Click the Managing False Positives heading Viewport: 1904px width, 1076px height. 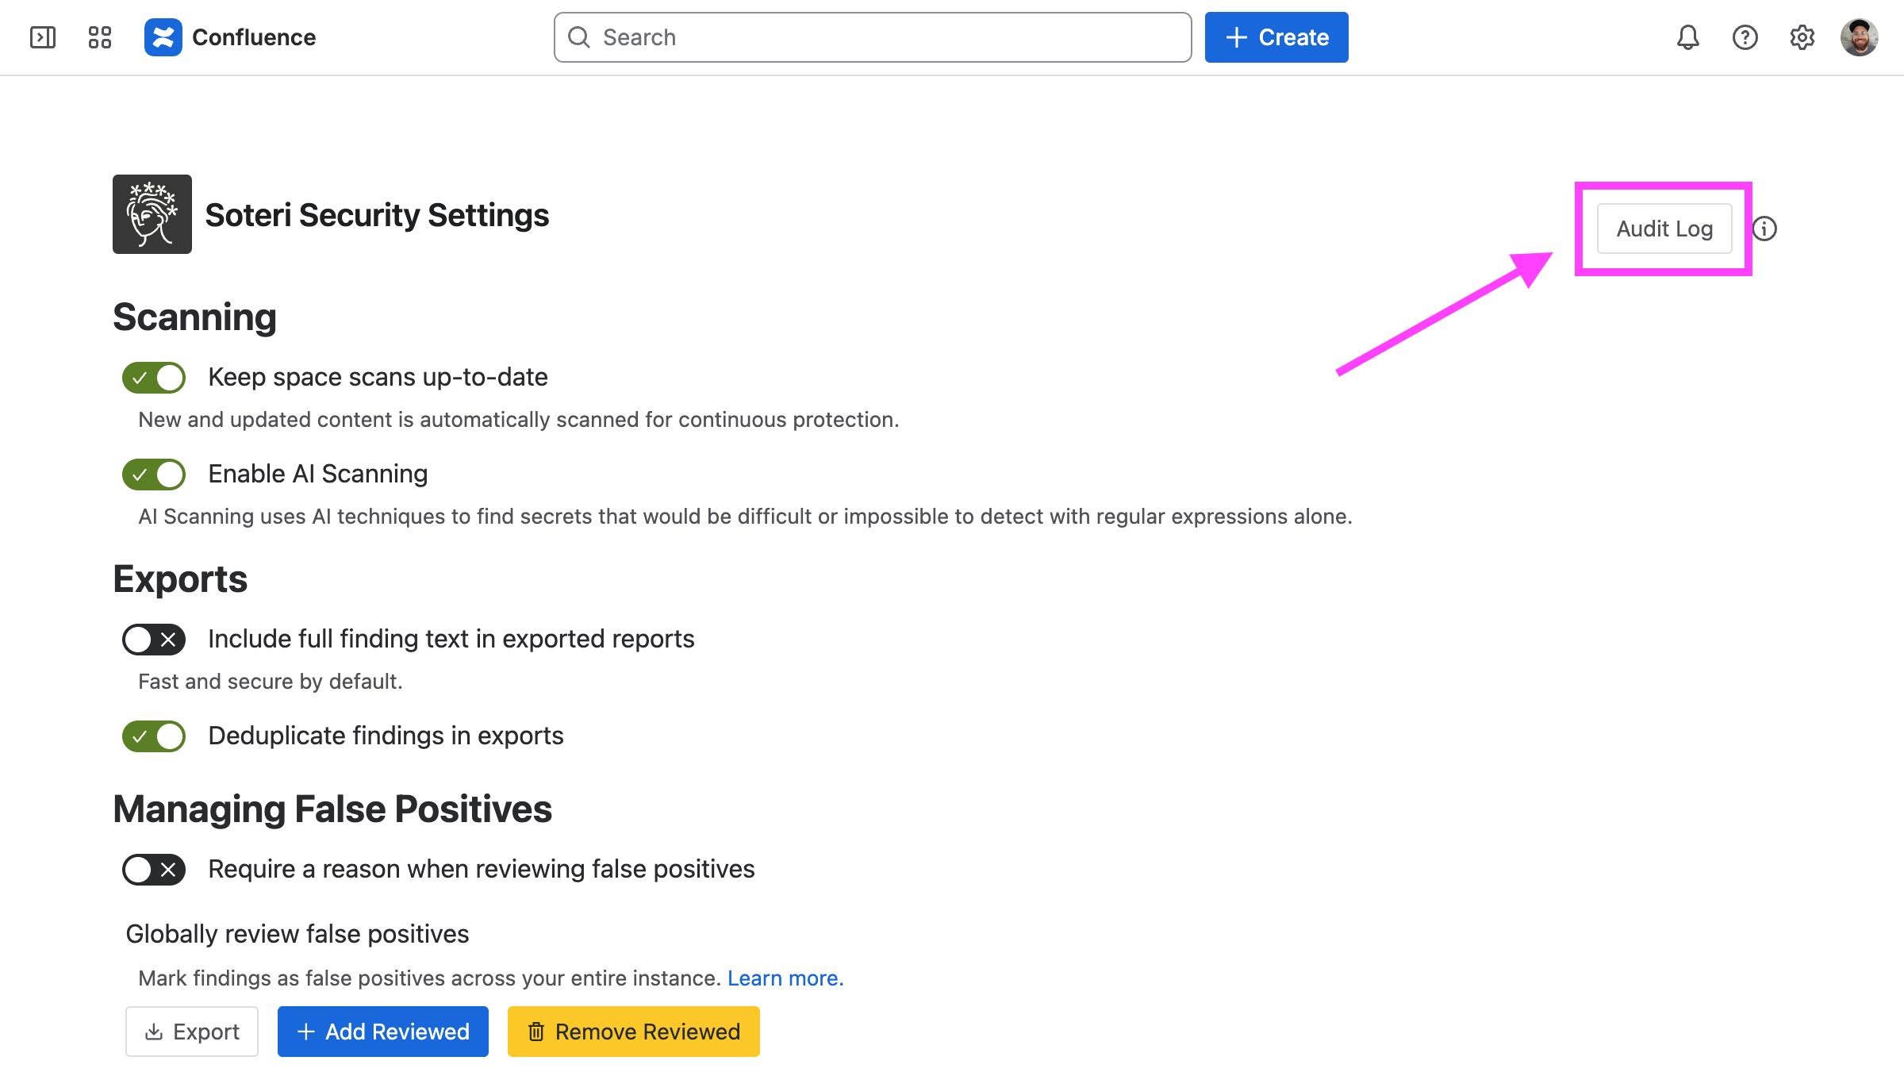(332, 809)
